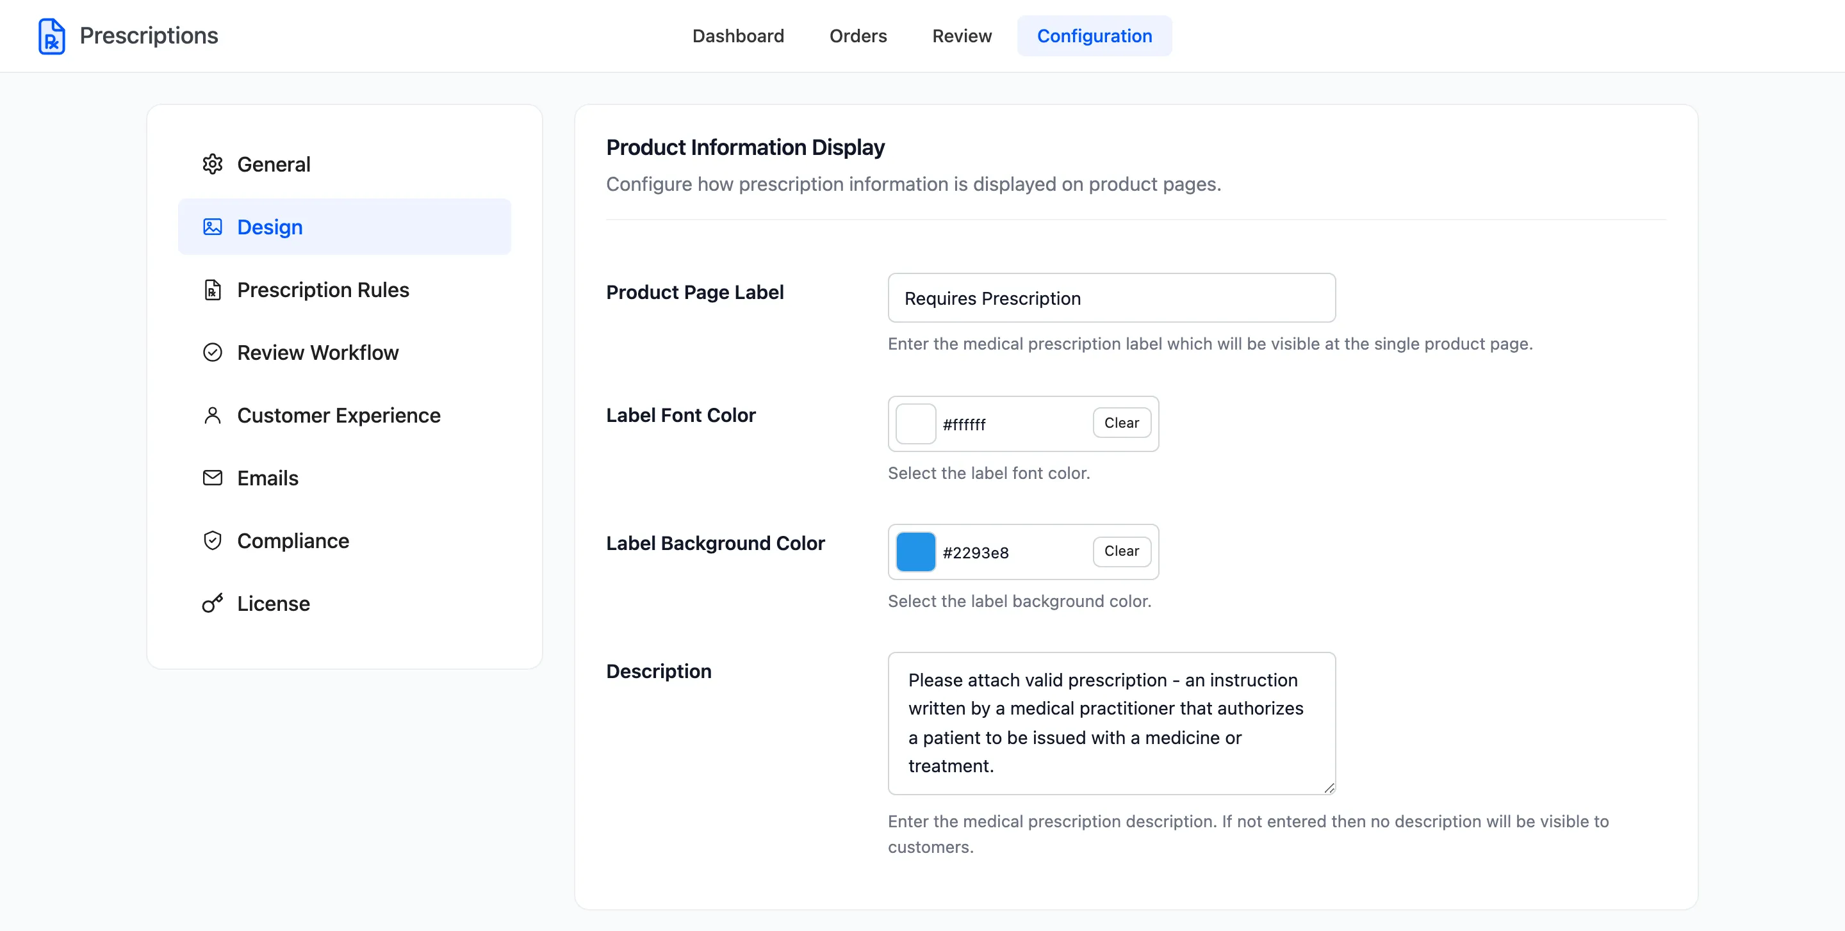1845x931 pixels.
Task: Click into the Description textarea
Action: tap(1111, 723)
